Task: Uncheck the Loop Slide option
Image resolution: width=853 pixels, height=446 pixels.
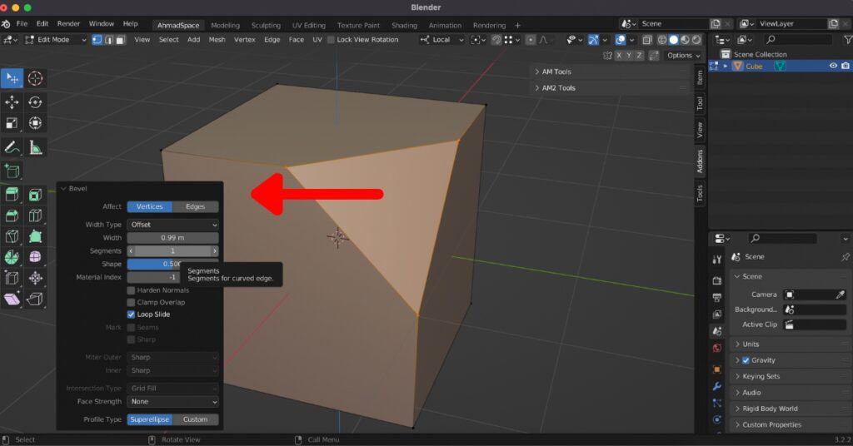Action: point(131,315)
